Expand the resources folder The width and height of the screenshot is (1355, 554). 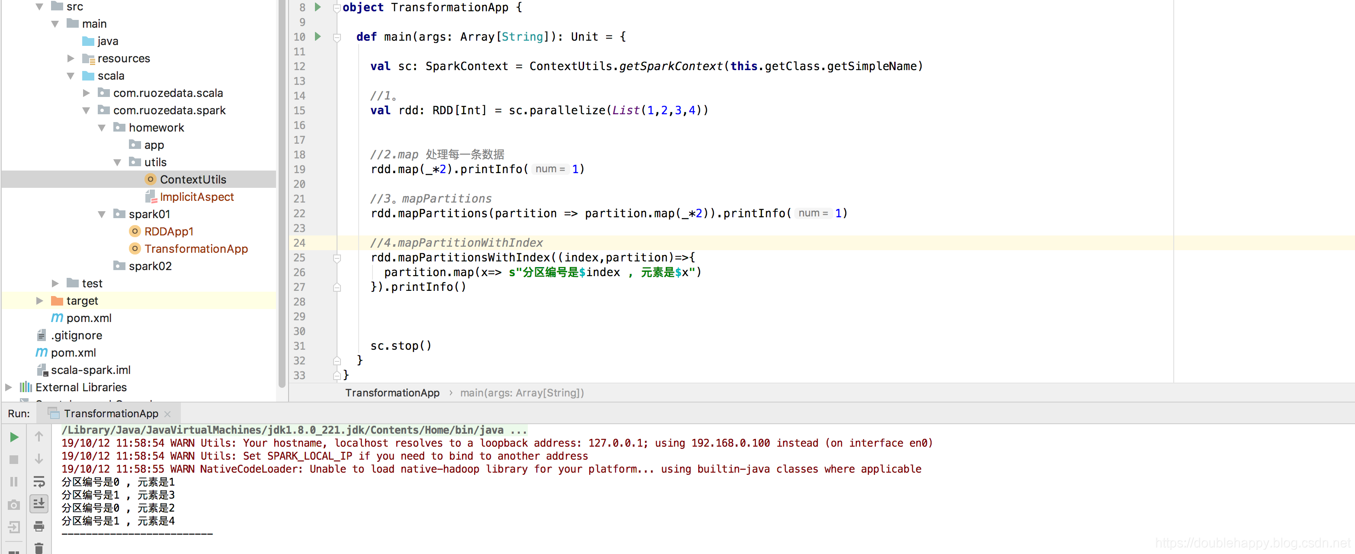coord(71,58)
